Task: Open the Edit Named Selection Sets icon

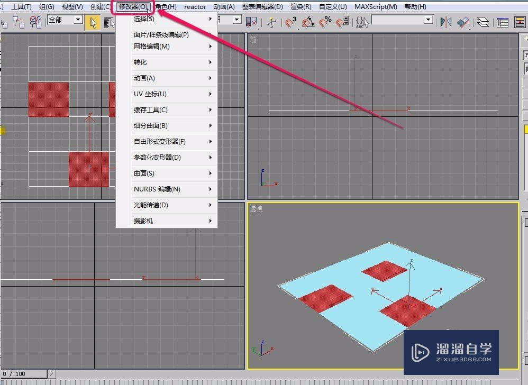Action: point(362,22)
